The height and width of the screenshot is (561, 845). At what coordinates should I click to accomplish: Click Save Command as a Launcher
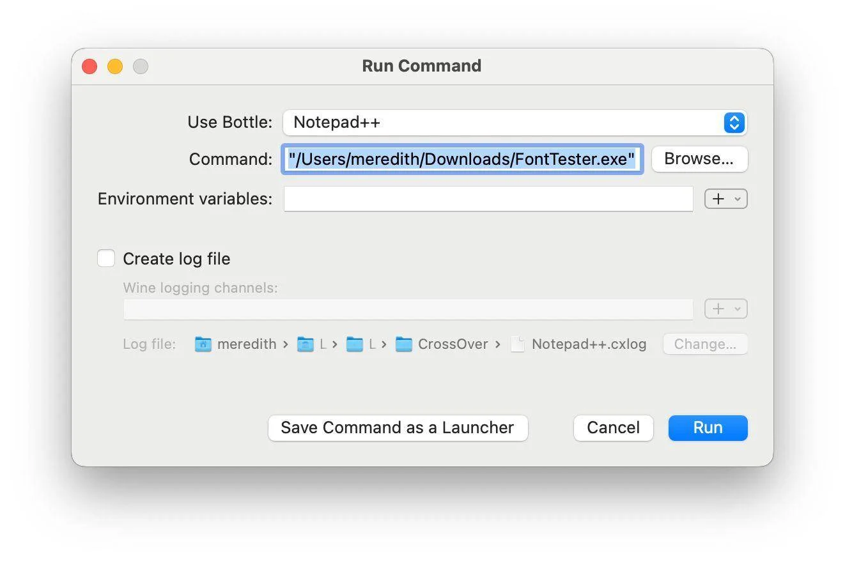click(398, 428)
